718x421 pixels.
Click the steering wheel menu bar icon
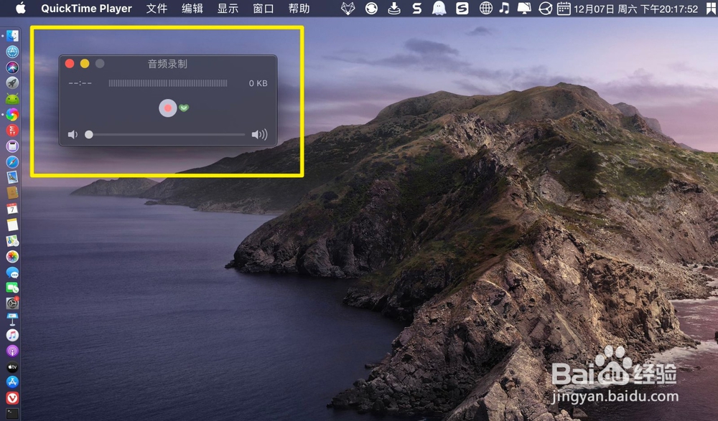pos(545,9)
